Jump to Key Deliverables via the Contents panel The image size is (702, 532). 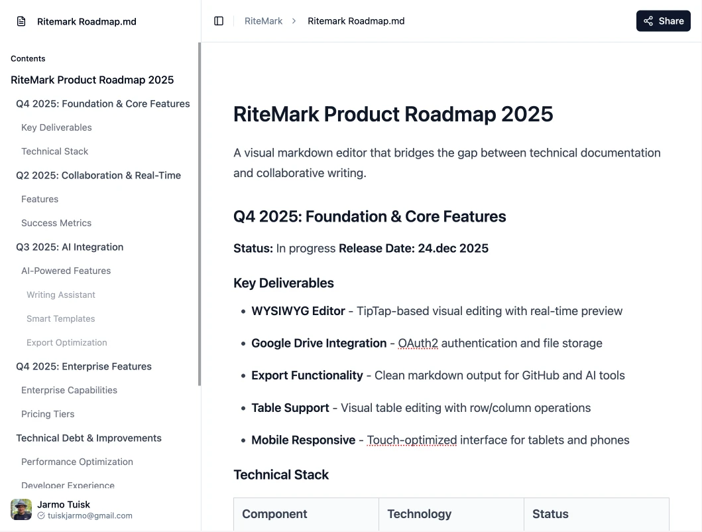[x=56, y=127]
